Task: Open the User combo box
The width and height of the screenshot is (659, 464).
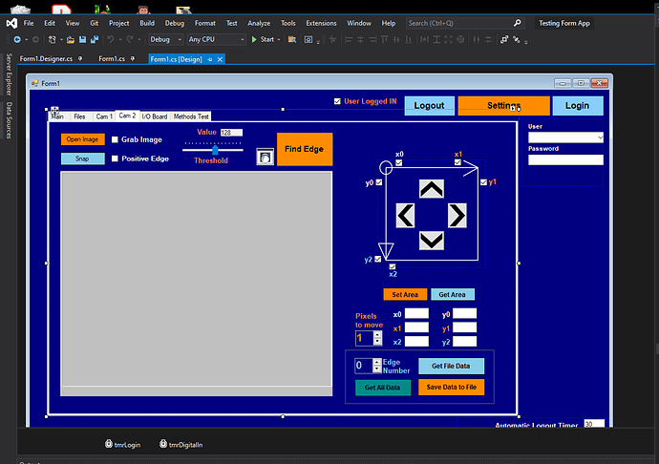Action: point(565,137)
